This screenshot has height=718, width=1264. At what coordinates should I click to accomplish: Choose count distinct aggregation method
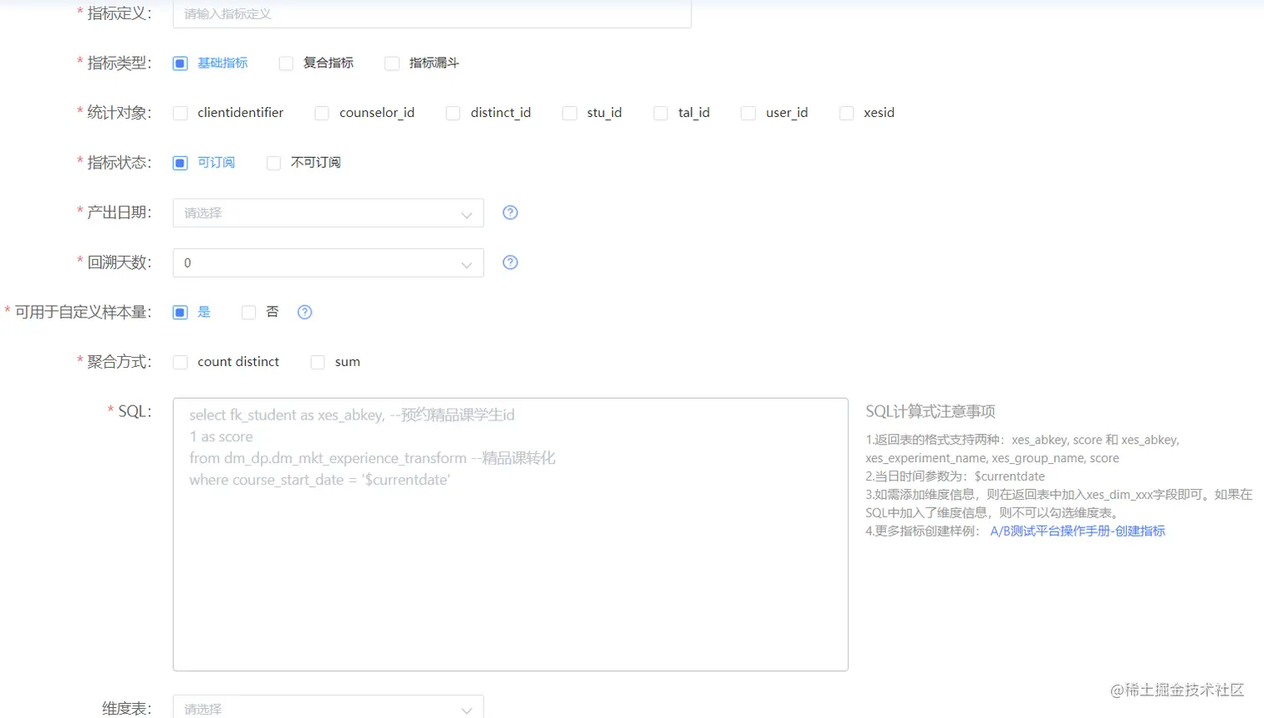pos(180,361)
